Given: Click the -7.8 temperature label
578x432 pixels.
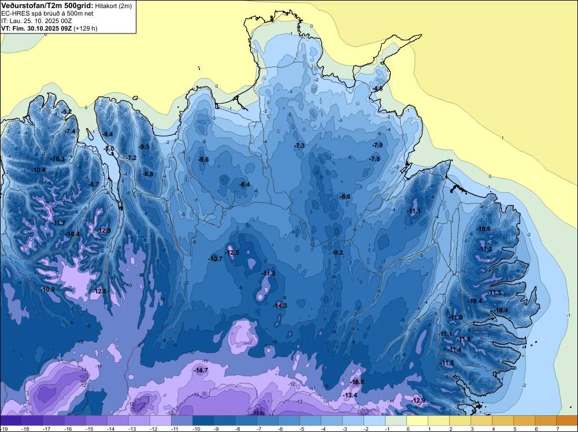Looking at the screenshot, I should coord(375,159).
